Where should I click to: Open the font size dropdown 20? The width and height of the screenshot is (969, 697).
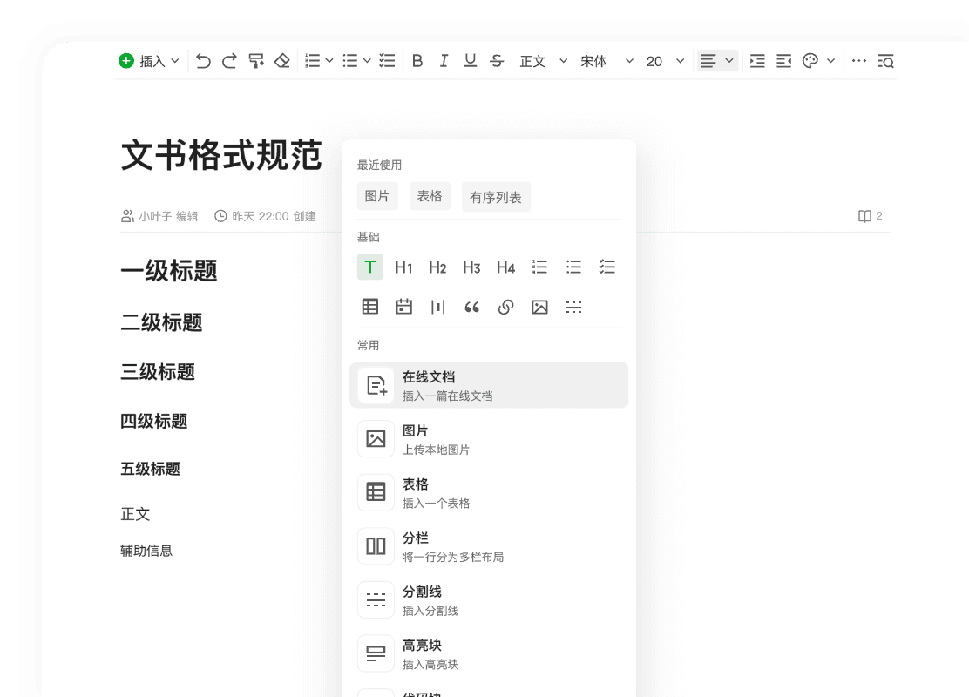pyautogui.click(x=666, y=61)
